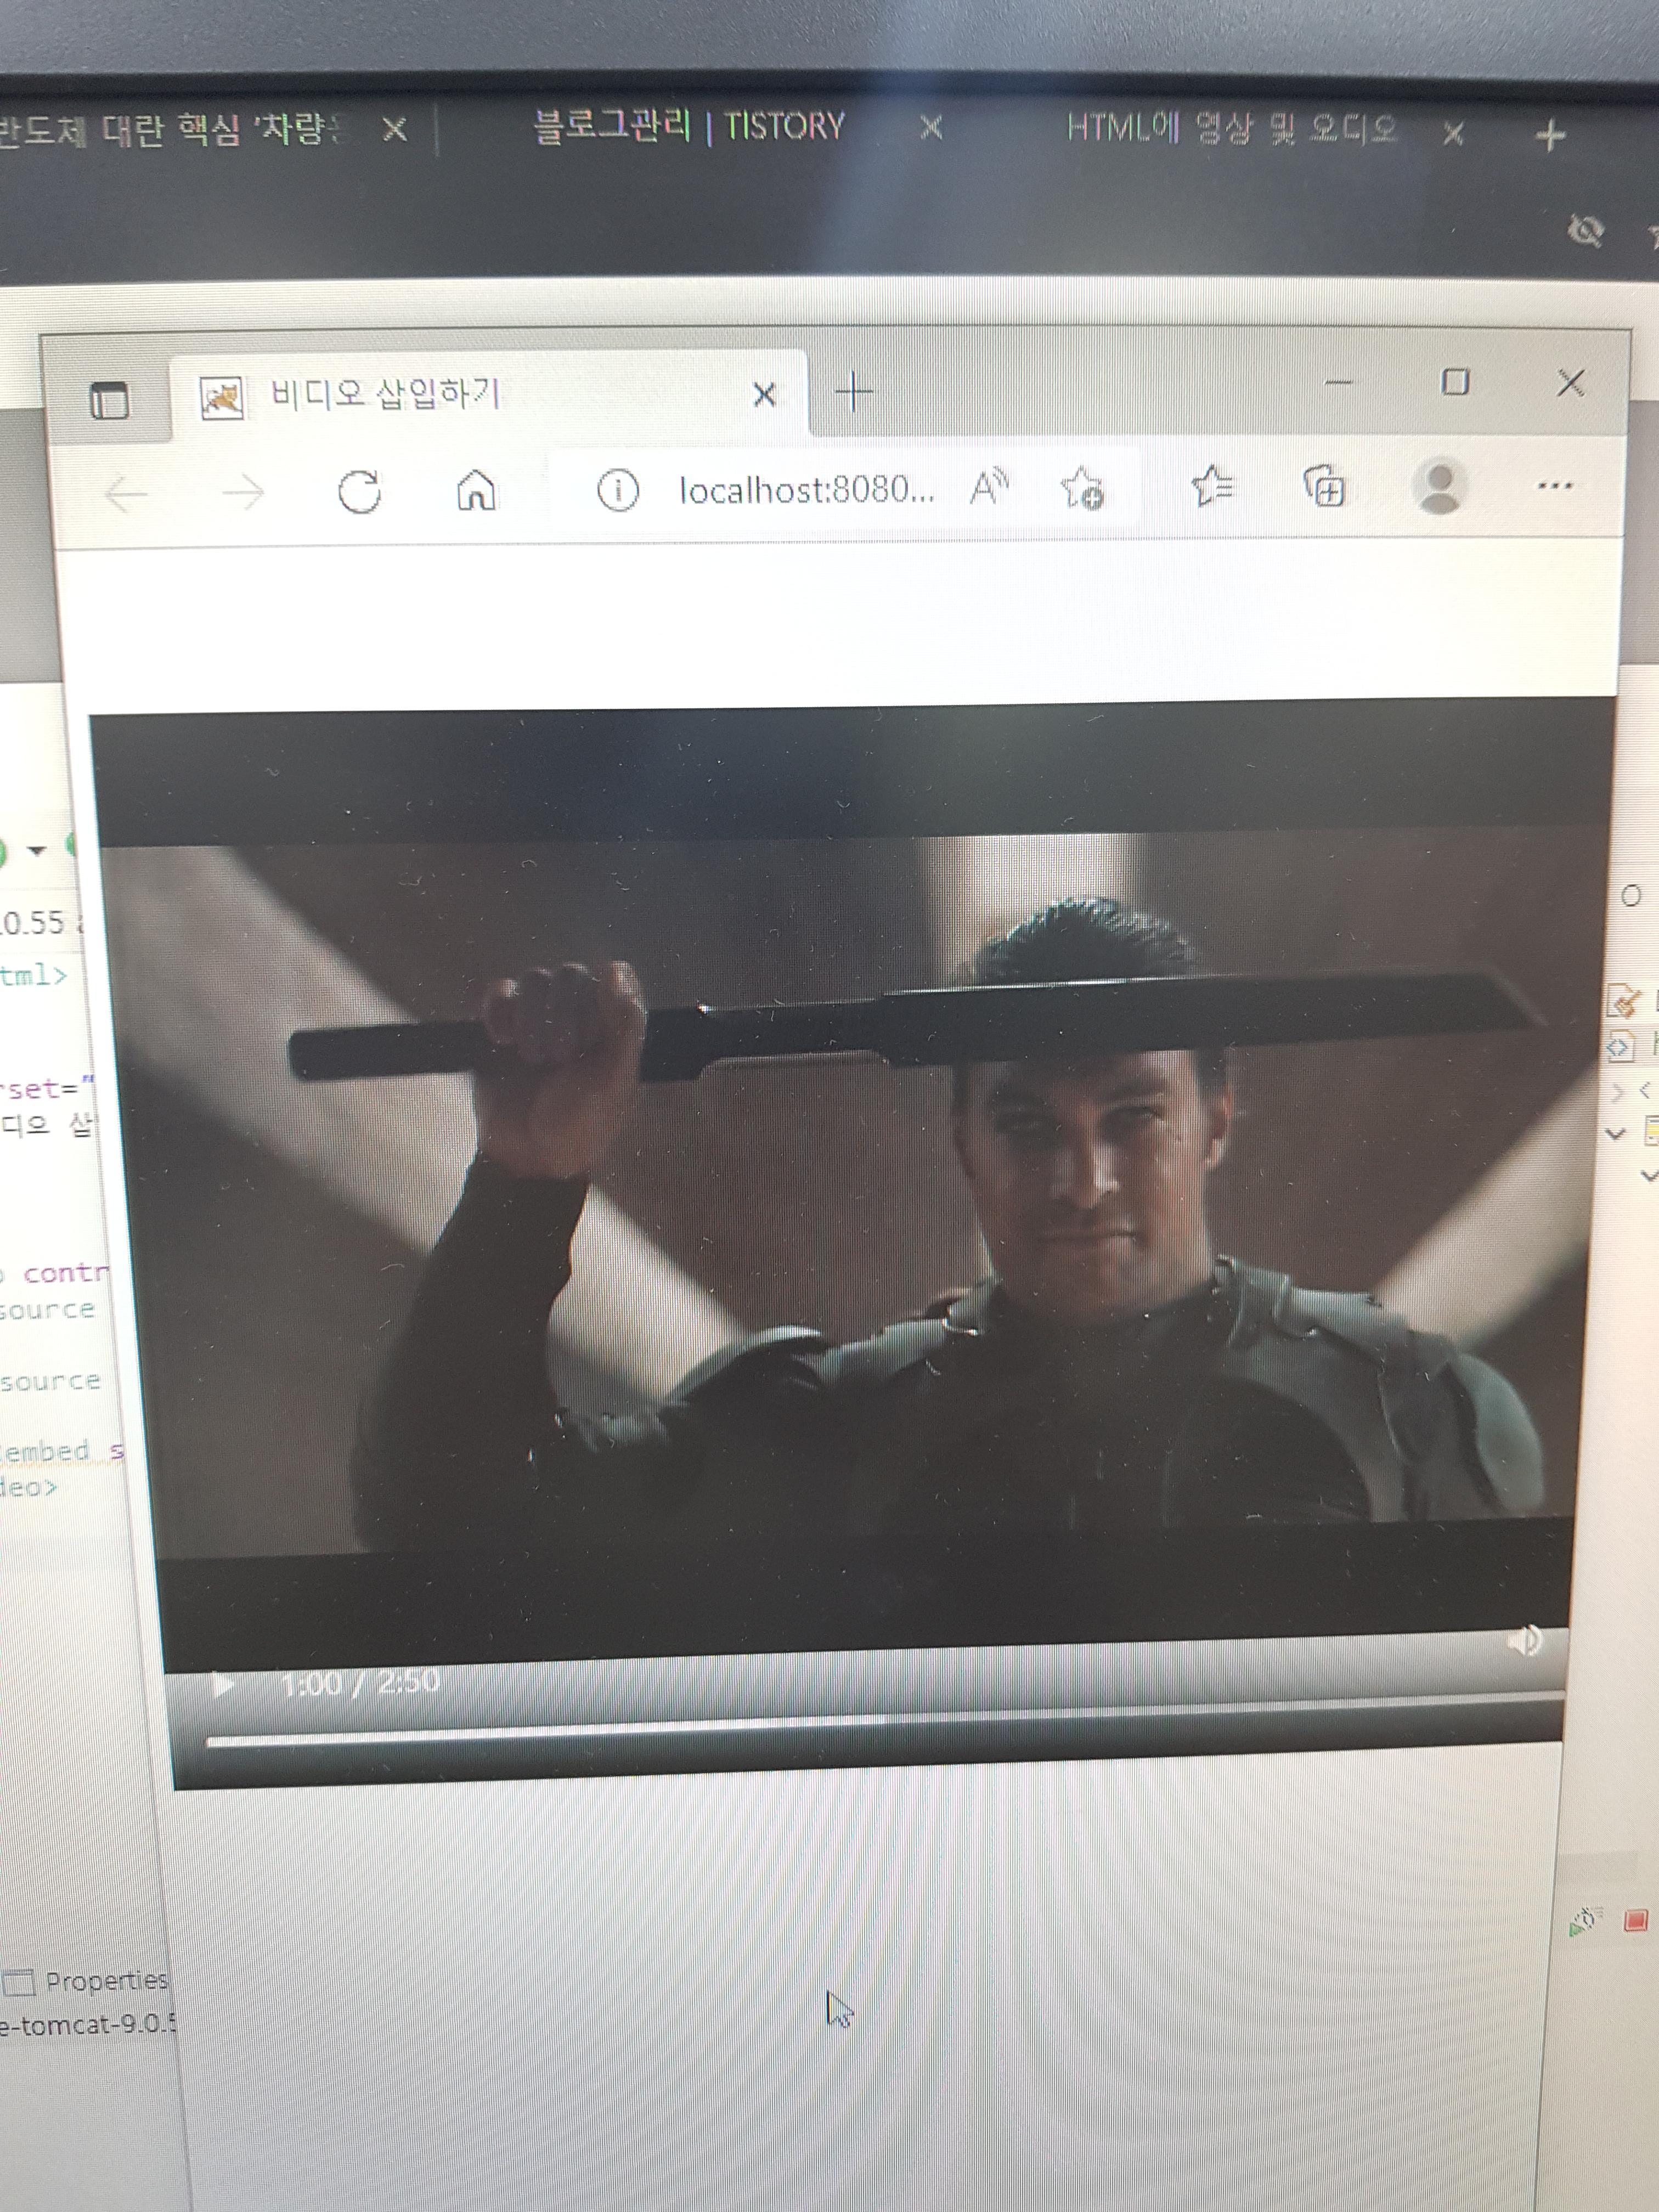Viewport: 1659px width, 2212px height.
Task: Activate the Read aloud icon
Action: pyautogui.click(x=989, y=487)
